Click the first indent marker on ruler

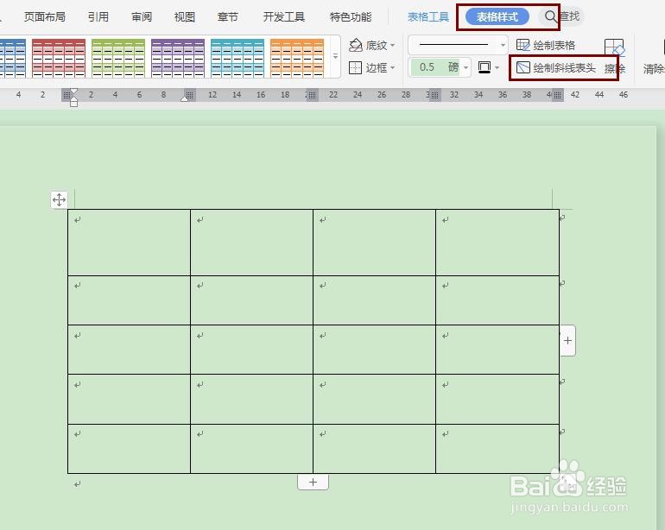[73, 92]
